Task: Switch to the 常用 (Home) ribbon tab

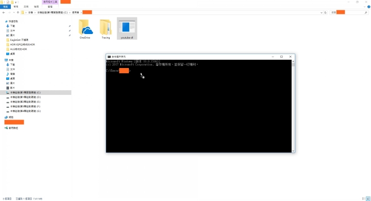Action: (x=16, y=7)
